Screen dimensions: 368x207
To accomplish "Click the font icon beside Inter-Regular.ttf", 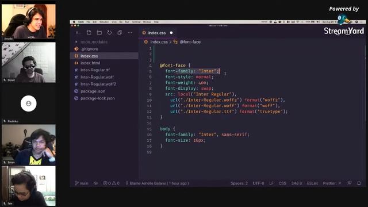I will pos(76,70).
